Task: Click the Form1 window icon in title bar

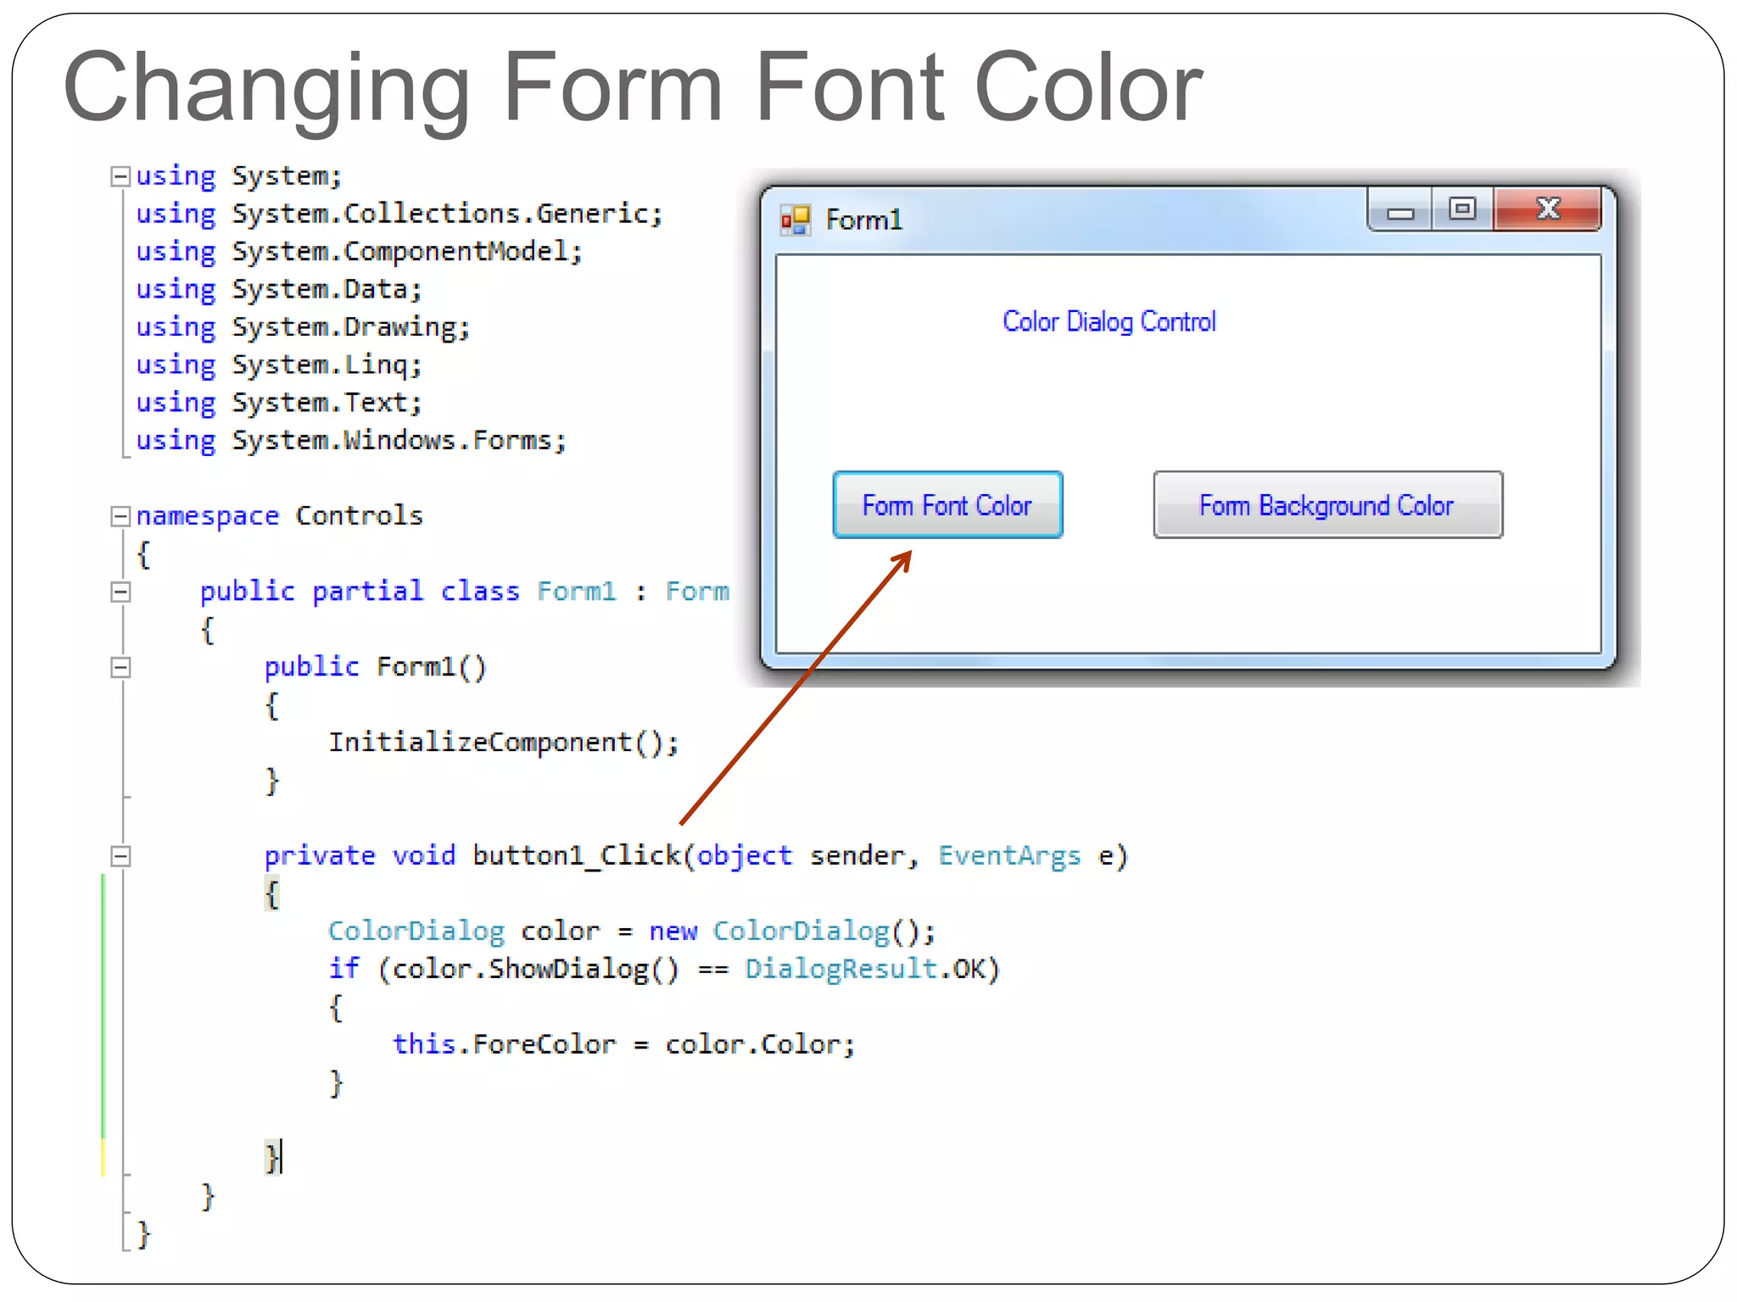Action: [796, 220]
